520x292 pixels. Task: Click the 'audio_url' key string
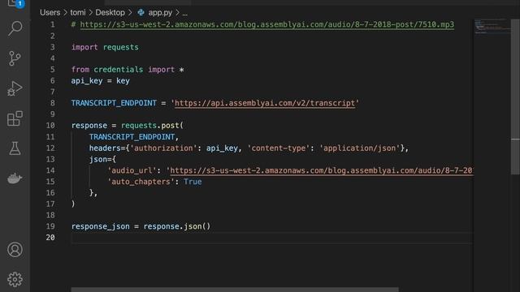coord(132,170)
